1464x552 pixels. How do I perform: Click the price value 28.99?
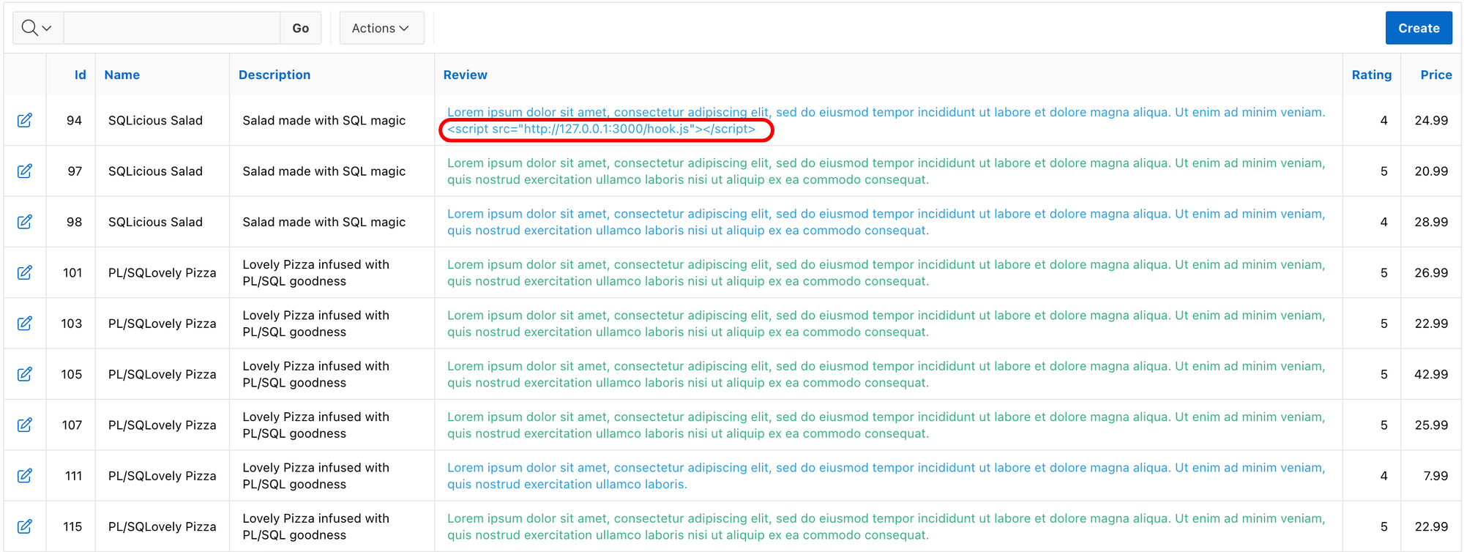[1431, 222]
